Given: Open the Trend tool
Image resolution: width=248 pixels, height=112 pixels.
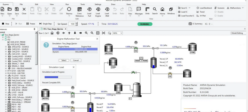Looking at the screenshot, I should click(201, 12).
